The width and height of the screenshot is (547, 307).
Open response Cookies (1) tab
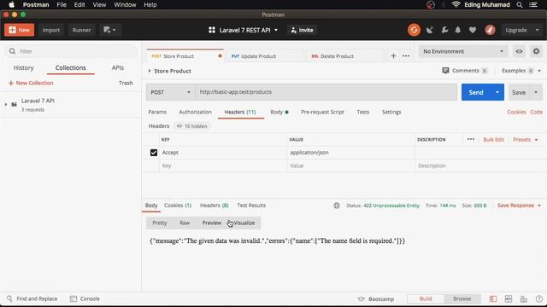pos(178,206)
